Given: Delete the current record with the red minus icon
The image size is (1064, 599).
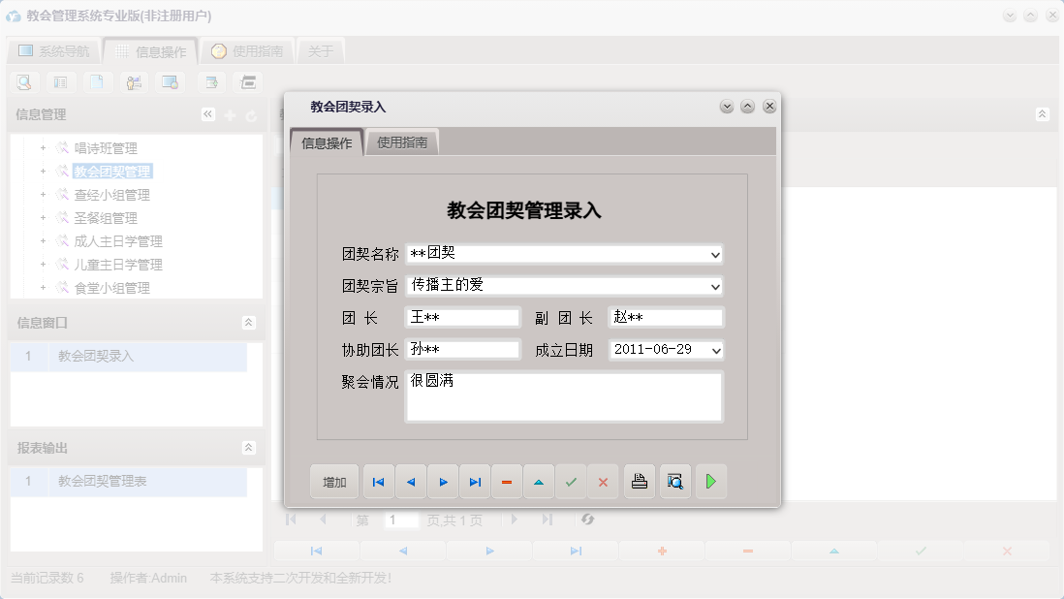Looking at the screenshot, I should pyautogui.click(x=507, y=482).
